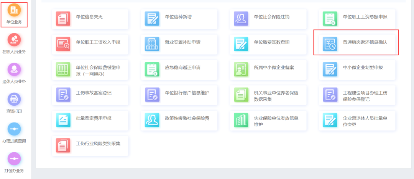Open 单位职工工资收入申报 card
The image size is (414, 179).
pyautogui.click(x=98, y=42)
